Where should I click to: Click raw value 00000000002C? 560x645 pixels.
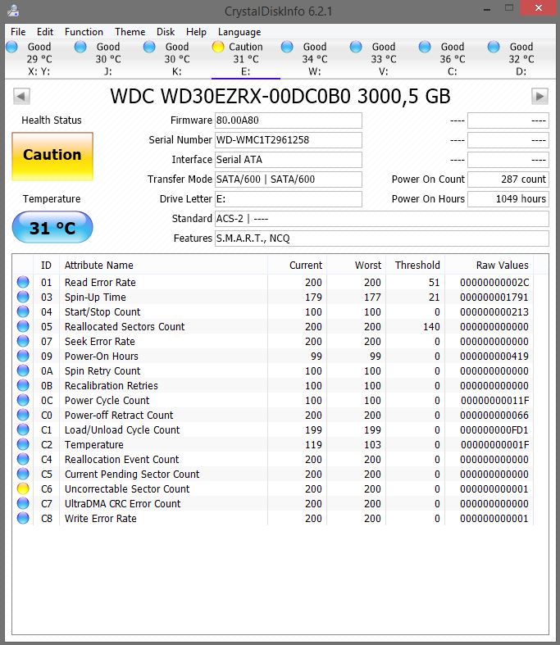pos(494,283)
